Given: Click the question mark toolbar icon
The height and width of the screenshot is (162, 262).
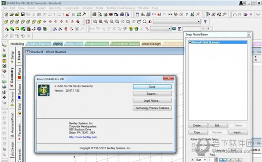Looking at the screenshot, I should pos(187,14).
